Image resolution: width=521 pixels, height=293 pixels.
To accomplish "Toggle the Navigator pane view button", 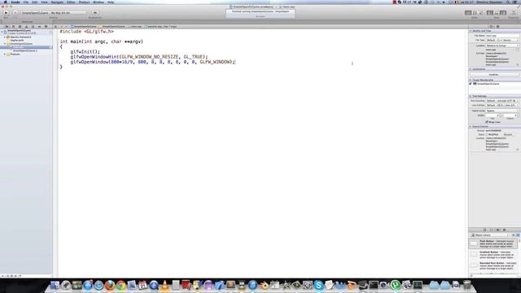I will pos(490,13).
